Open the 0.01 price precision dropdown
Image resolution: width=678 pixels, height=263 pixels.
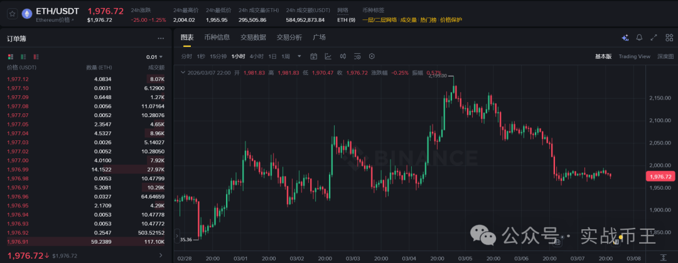(154, 57)
